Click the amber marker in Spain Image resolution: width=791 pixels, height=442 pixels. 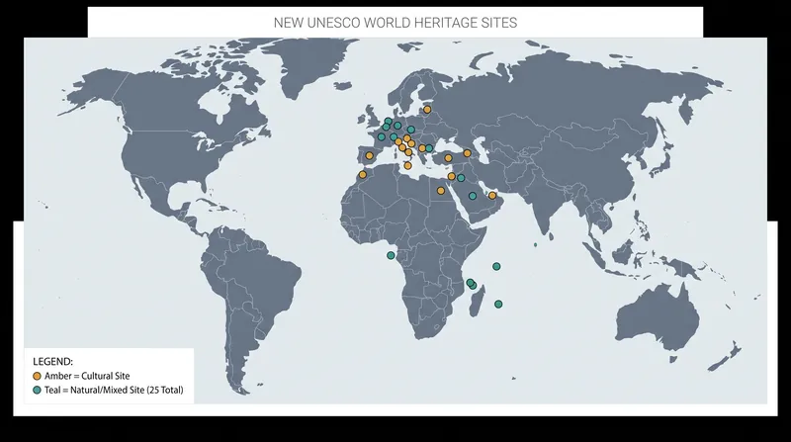(x=369, y=156)
